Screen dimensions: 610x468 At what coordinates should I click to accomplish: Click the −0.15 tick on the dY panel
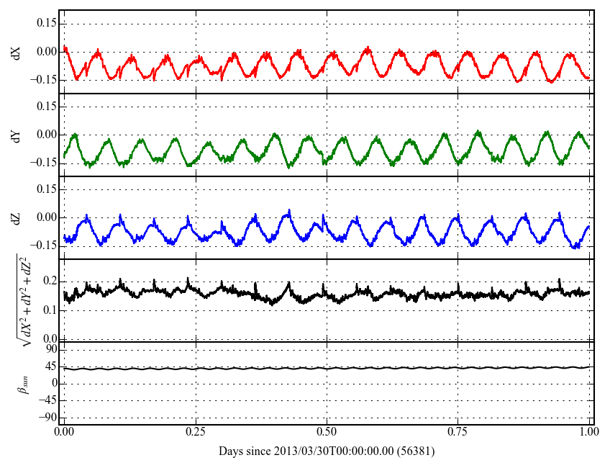(x=43, y=163)
